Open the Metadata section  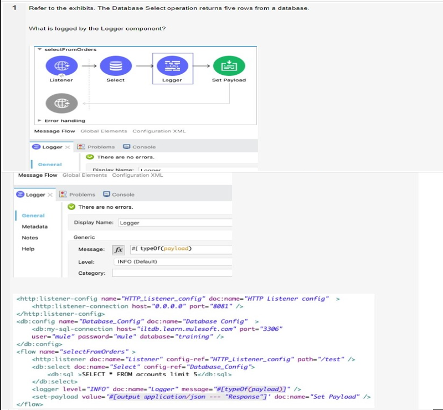coord(35,227)
